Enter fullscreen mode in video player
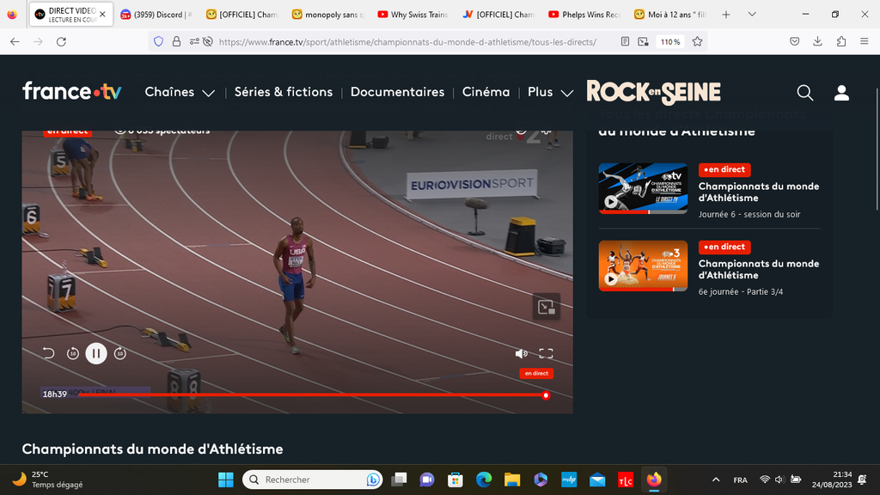Screen dimensions: 880x495 point(546,353)
